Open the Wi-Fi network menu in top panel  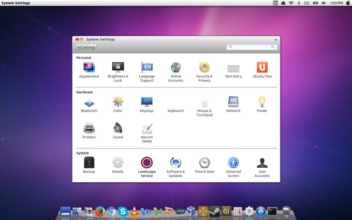click(x=291, y=3)
